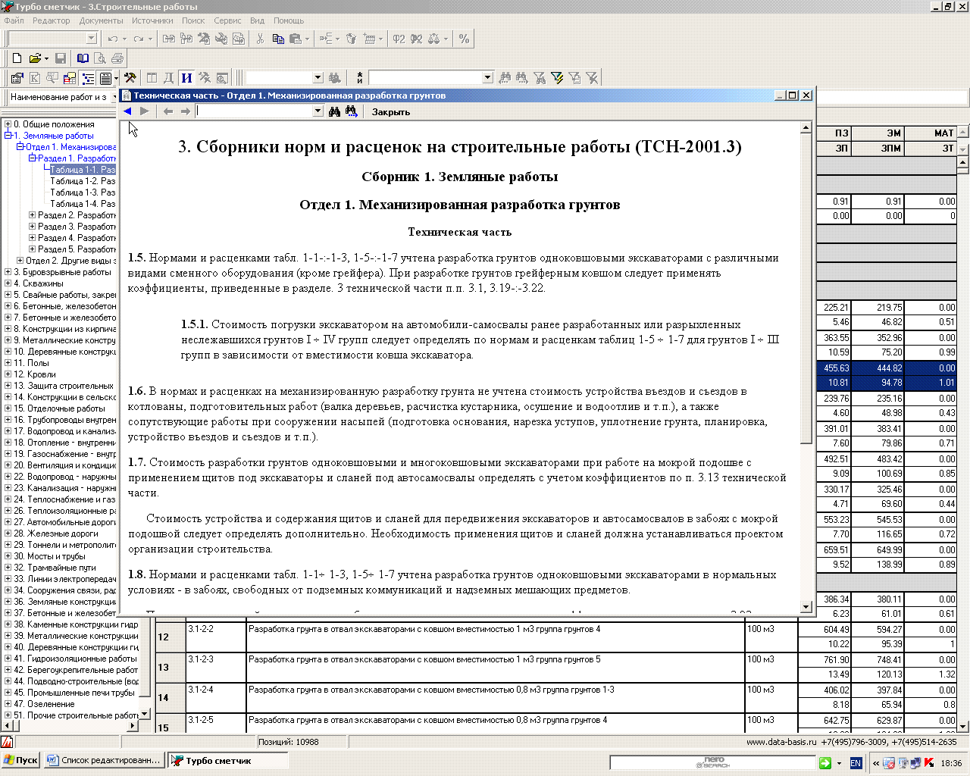Expand the 0. Общие положения node
This screenshot has height=776, width=970.
click(8, 124)
